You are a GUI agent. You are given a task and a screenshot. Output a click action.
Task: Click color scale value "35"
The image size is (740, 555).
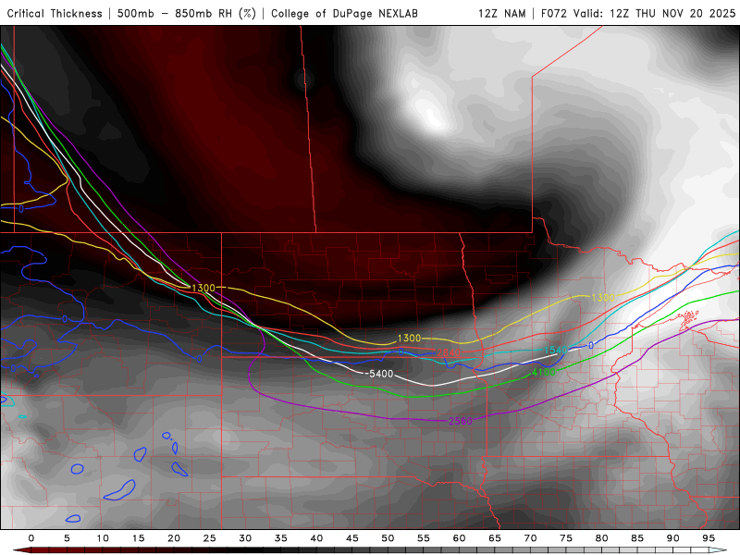click(281, 538)
